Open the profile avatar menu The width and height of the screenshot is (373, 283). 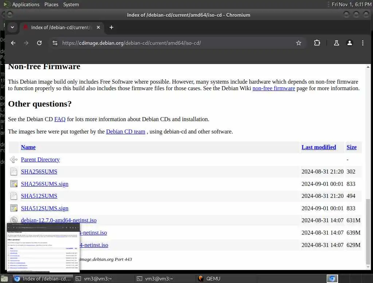point(349,43)
